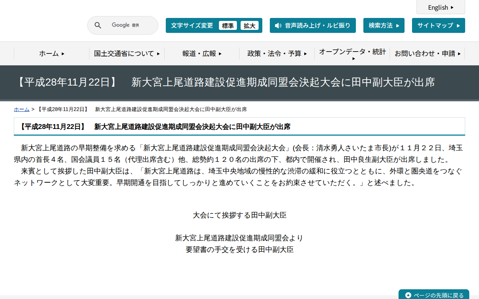Click the arrow icon next to ホーム menu
The height and width of the screenshot is (299, 479).
coord(62,53)
